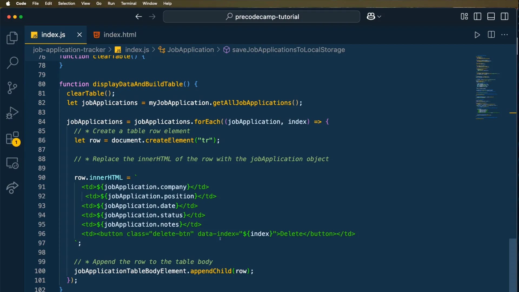Open the Extensions view with update badge
Image resolution: width=519 pixels, height=292 pixels.
[x=12, y=138]
